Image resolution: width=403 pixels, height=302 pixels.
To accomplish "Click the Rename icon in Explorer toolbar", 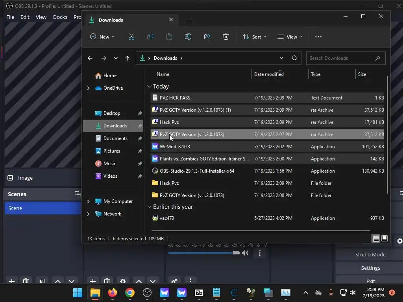I will (x=188, y=37).
